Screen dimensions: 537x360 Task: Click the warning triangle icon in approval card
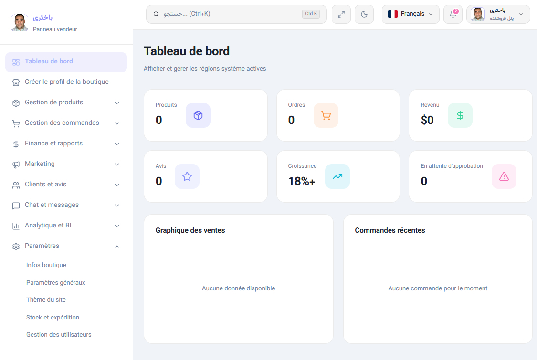pyautogui.click(x=504, y=176)
